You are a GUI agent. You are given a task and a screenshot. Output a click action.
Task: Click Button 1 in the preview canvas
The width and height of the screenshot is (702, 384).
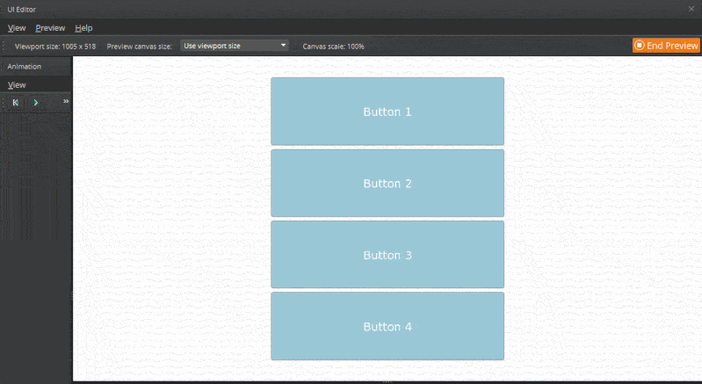click(x=387, y=112)
